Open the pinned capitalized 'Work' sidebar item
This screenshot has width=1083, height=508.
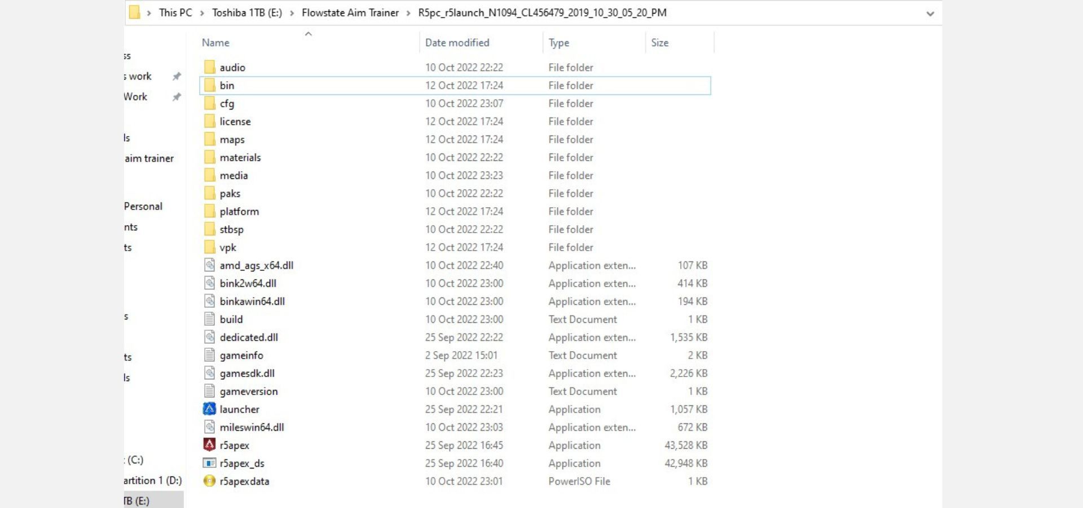(x=135, y=97)
